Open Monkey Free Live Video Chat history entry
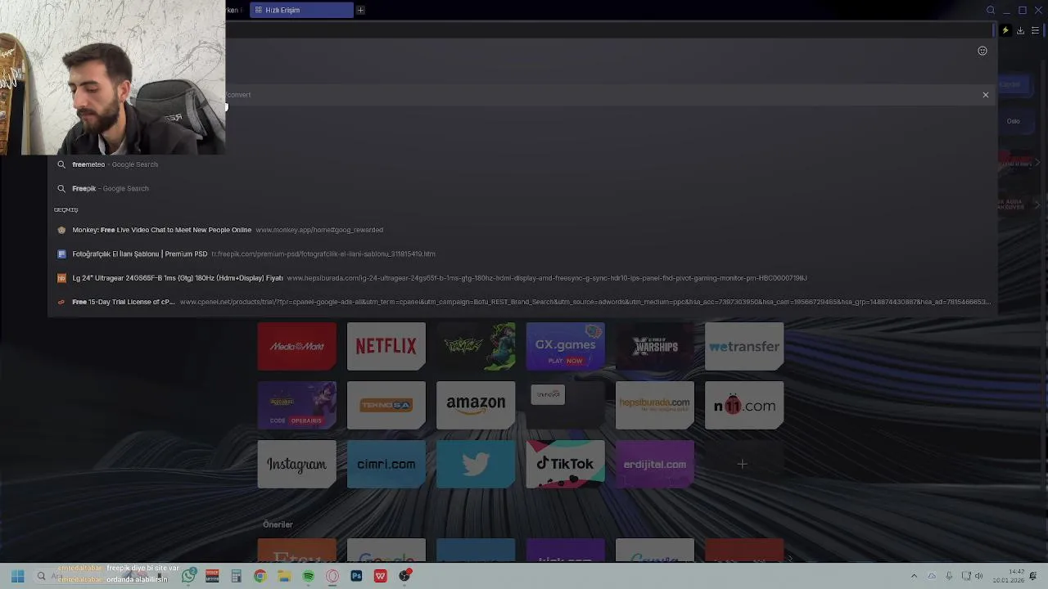1048x589 pixels. pos(522,230)
